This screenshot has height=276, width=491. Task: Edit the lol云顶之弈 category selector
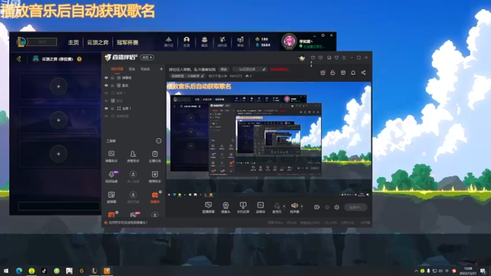click(x=251, y=69)
